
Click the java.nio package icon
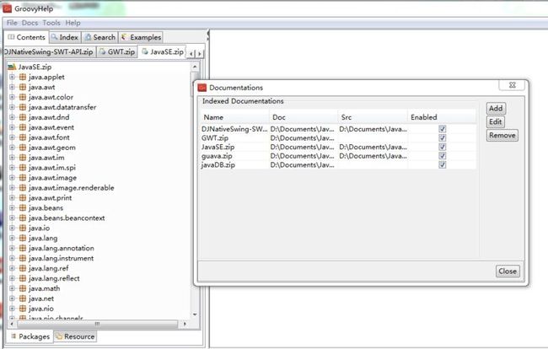23,309
